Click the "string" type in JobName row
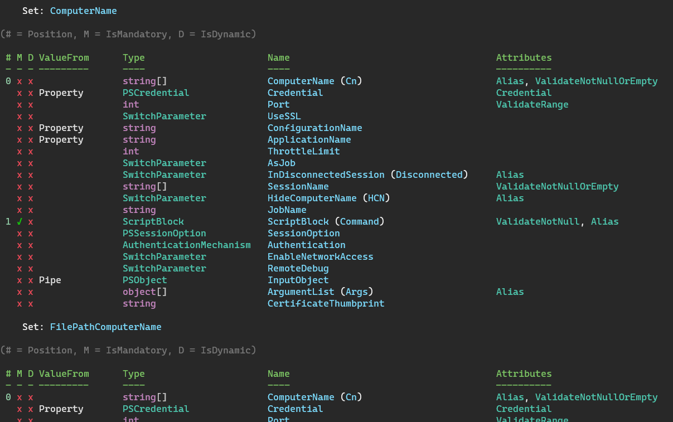 coord(139,210)
